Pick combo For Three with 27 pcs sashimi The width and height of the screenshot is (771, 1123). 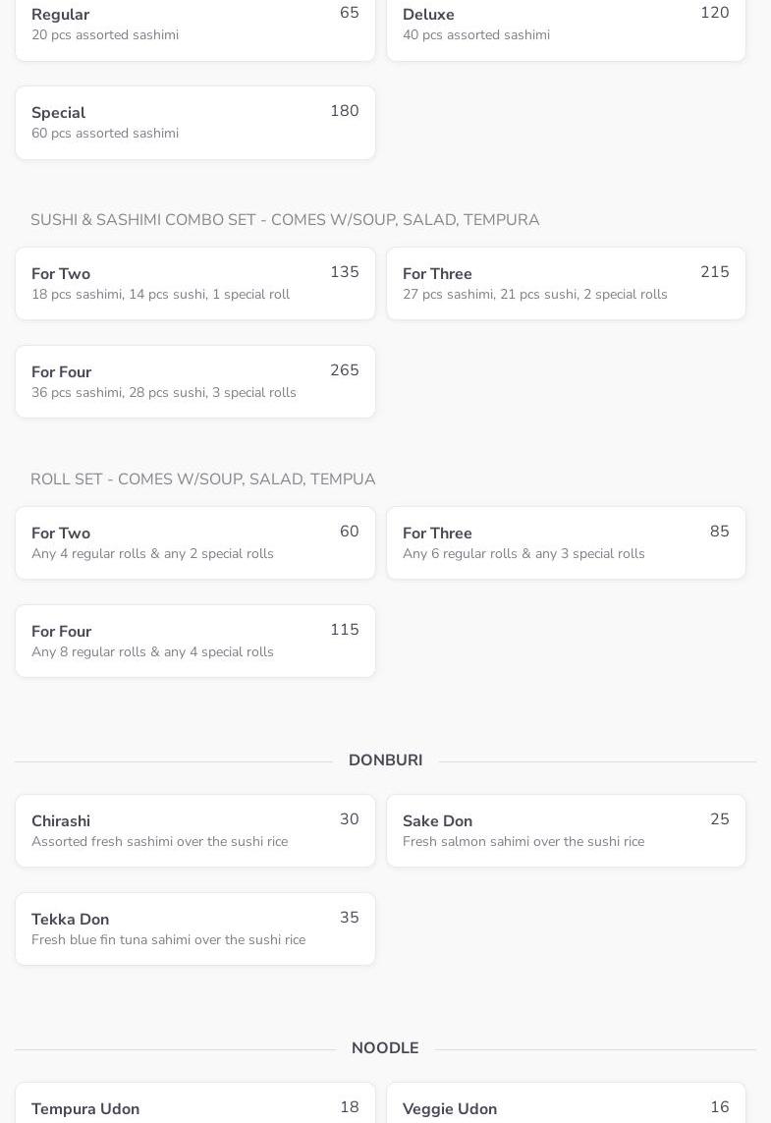click(566, 284)
